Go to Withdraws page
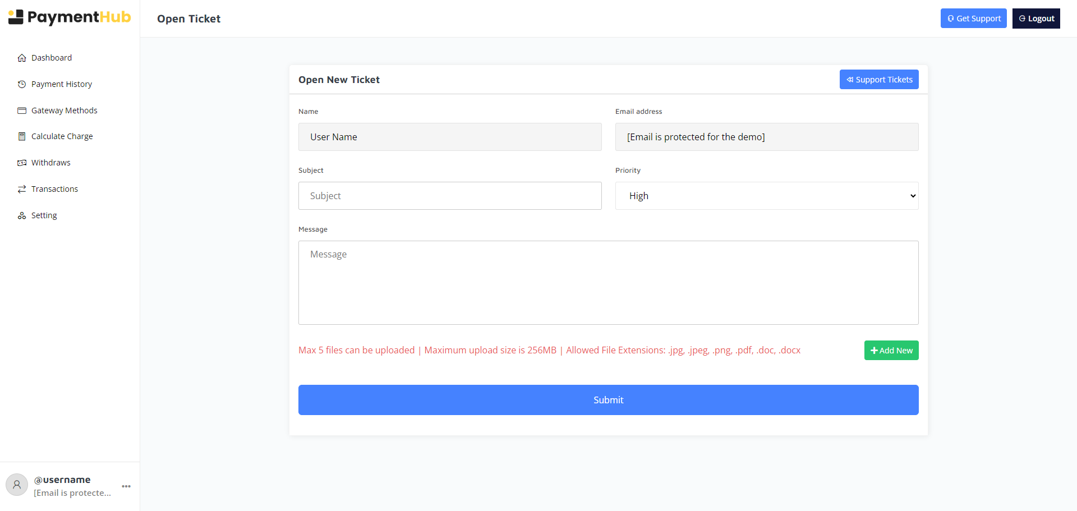 pyautogui.click(x=51, y=163)
